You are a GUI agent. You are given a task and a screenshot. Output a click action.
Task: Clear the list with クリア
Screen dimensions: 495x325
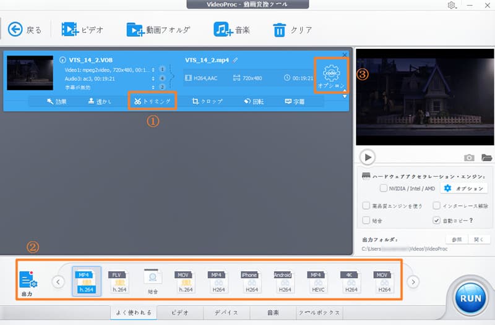point(292,30)
